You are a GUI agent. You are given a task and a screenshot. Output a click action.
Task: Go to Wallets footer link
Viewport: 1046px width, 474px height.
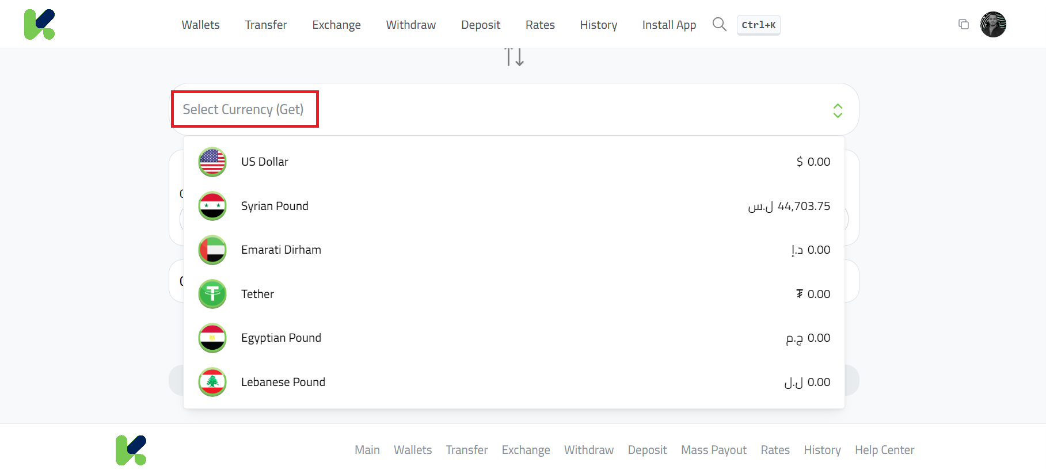coord(413,450)
